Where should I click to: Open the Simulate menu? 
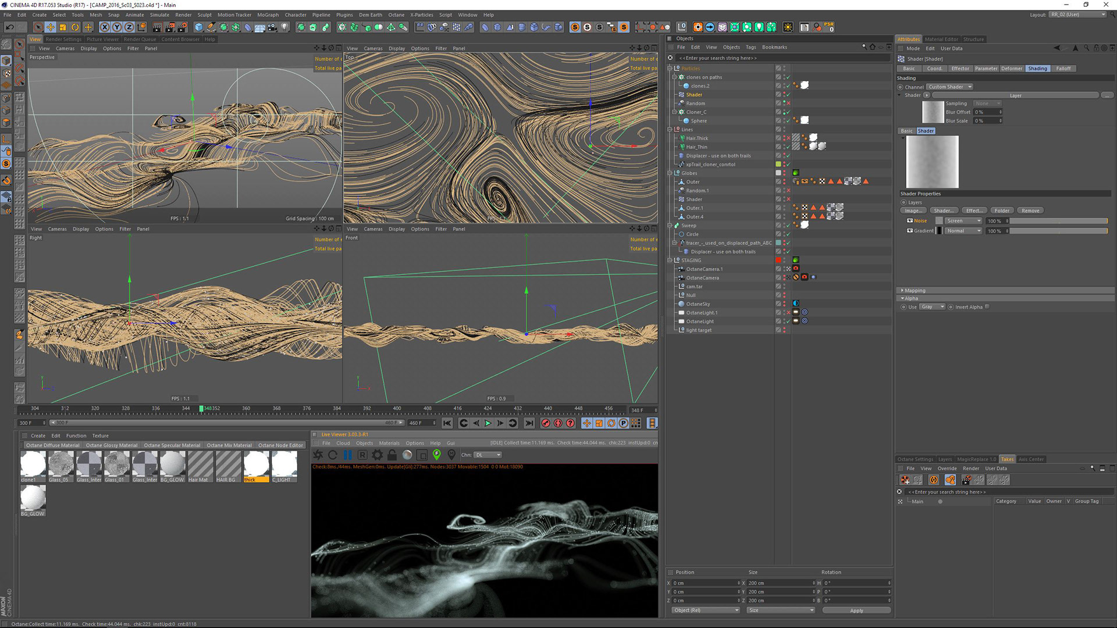pyautogui.click(x=159, y=15)
